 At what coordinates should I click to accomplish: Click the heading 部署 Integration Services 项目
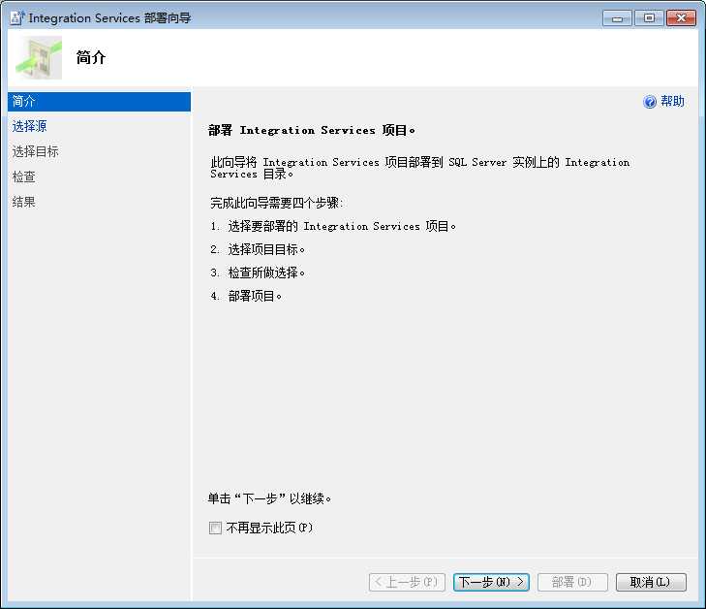pos(312,130)
